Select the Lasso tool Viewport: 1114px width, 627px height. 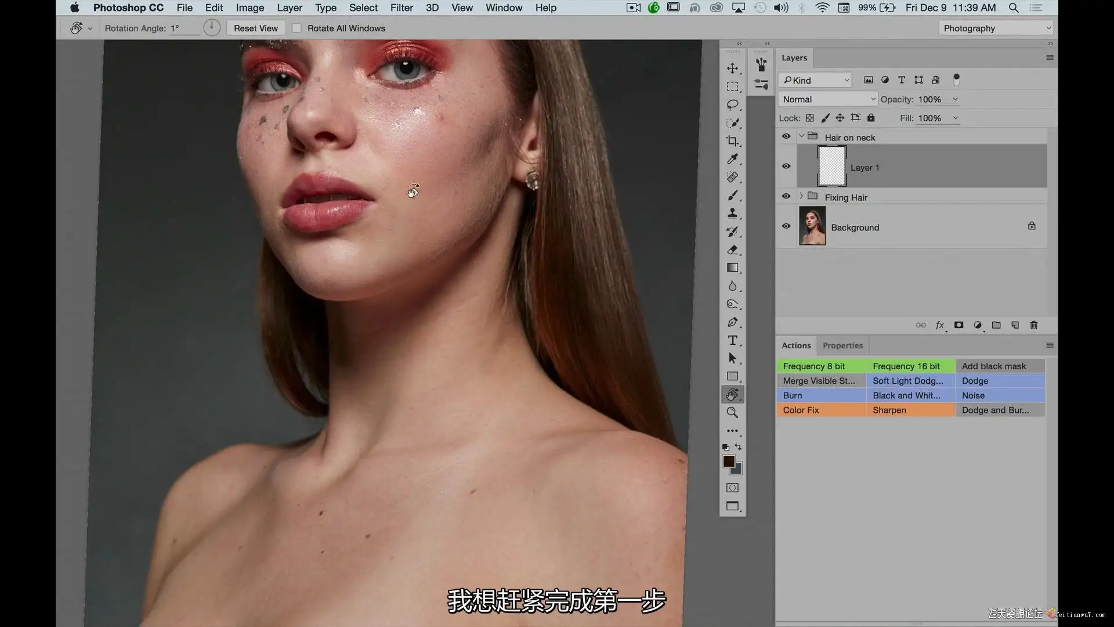732,105
